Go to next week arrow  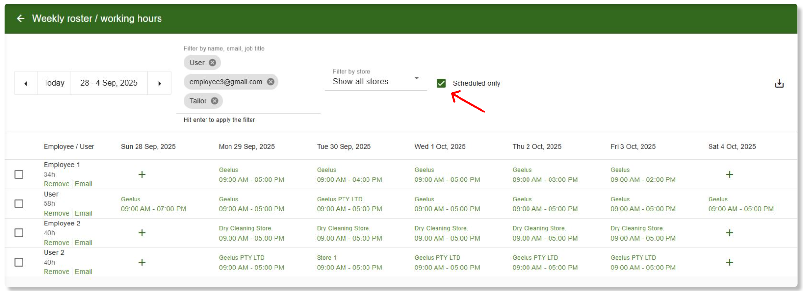(x=159, y=83)
